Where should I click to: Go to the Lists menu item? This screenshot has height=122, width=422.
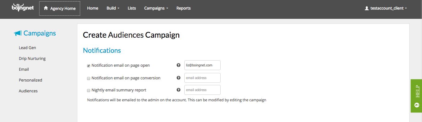pos(132,8)
